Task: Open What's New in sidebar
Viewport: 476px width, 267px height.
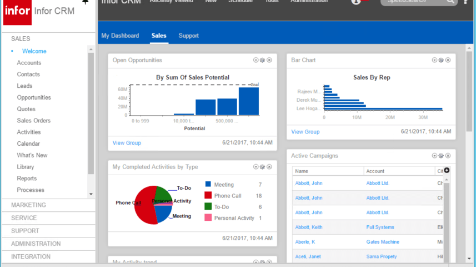Action: (32, 155)
